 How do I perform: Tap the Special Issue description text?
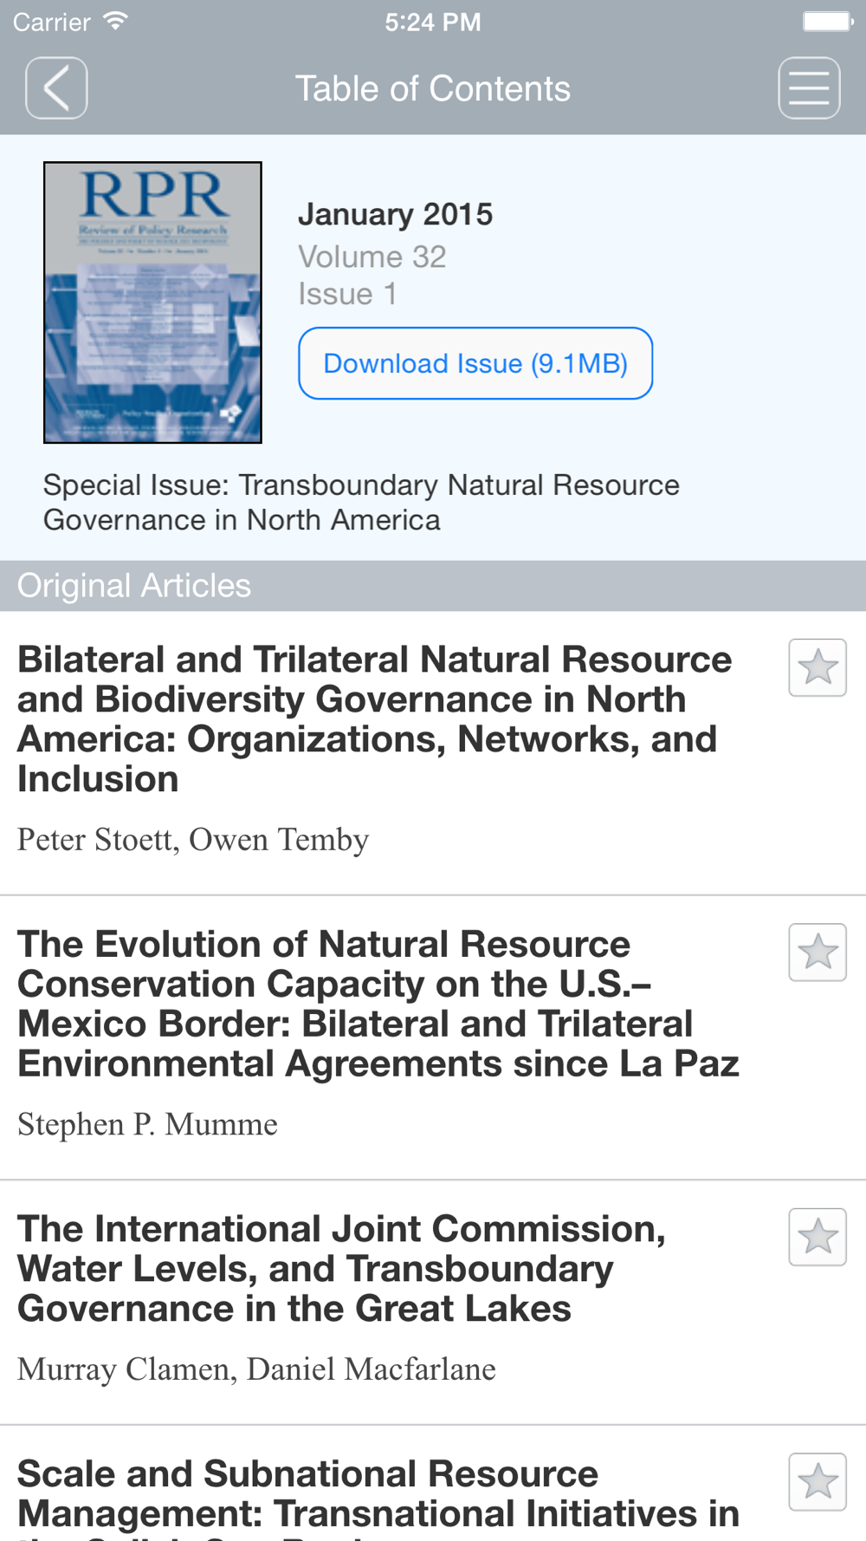coord(361,502)
